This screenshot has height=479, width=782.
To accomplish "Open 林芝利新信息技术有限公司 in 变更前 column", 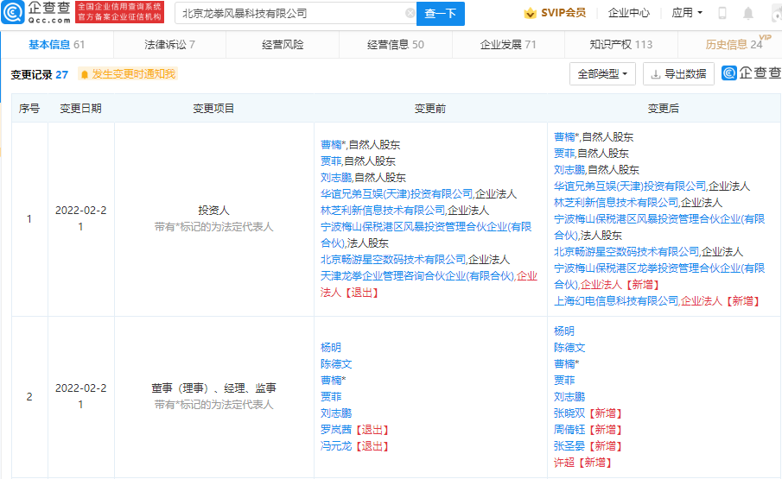I will tap(383, 211).
